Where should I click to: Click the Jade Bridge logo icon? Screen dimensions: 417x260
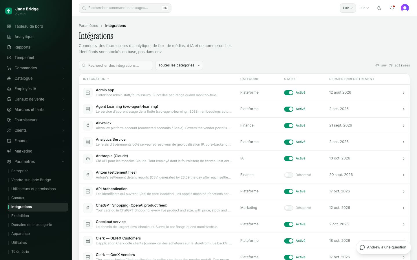[9, 11]
